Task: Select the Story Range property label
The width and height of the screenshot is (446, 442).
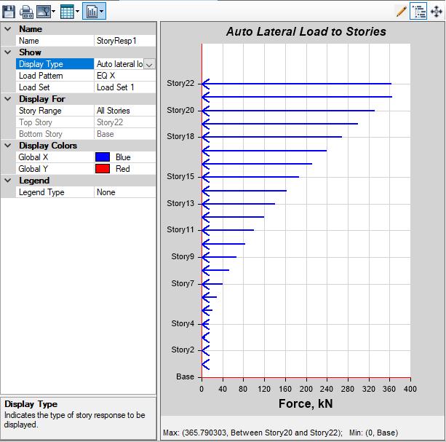Action: [x=40, y=111]
